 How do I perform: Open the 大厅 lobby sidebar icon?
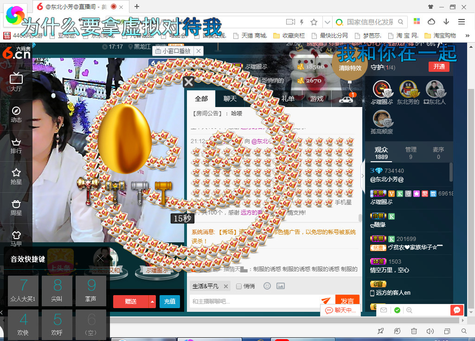click(x=16, y=82)
